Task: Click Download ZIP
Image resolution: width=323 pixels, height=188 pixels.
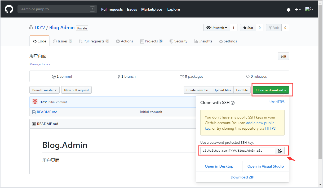Action: click(242, 177)
